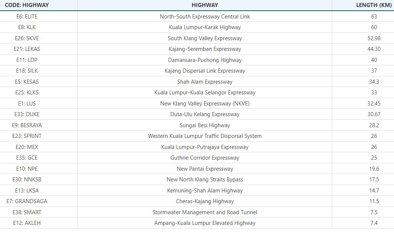394x233 pixels.
Task: Click the 33 length value
Action: click(x=374, y=93)
